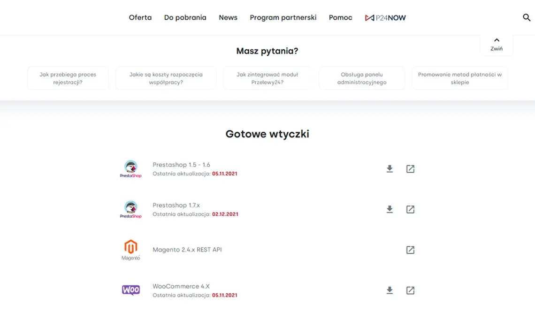Download the Prestashop 1.5 - 1.6 plugin
This screenshot has height=312, width=535.
(x=390, y=169)
